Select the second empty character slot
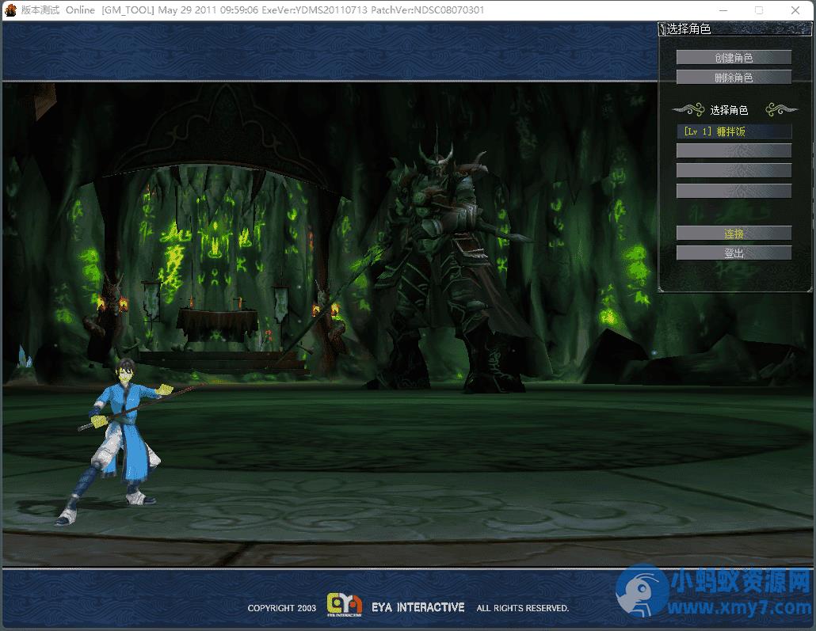This screenshot has height=631, width=816. (x=734, y=171)
